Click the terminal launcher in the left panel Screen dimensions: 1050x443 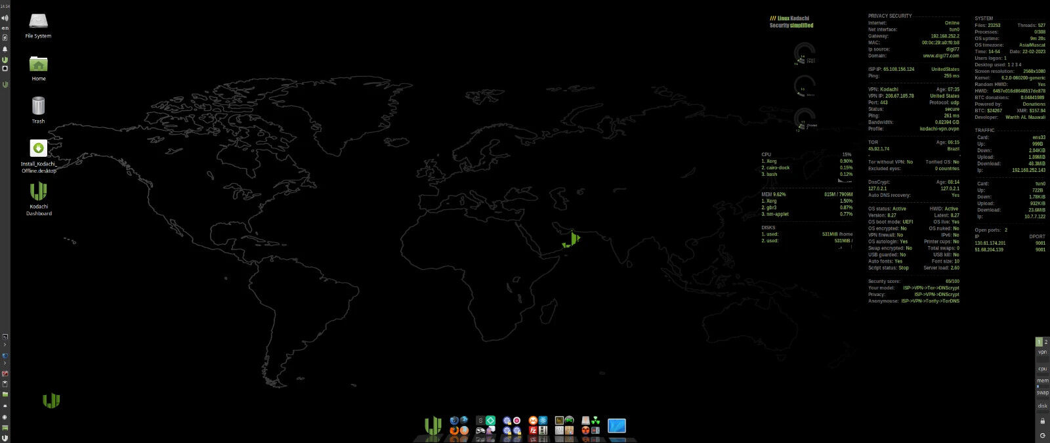(5, 336)
